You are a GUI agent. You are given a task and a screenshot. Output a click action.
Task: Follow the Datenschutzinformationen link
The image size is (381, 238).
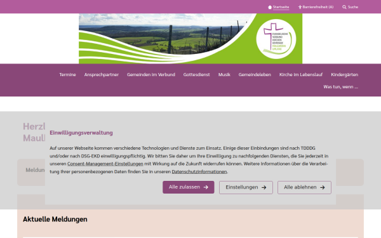[199, 172]
